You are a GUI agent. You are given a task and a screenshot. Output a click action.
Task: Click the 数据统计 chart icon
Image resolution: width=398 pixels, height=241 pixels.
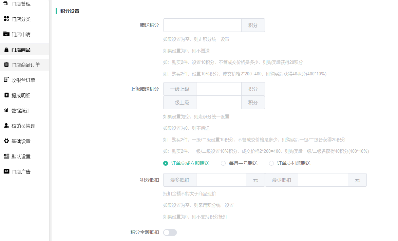[6, 110]
